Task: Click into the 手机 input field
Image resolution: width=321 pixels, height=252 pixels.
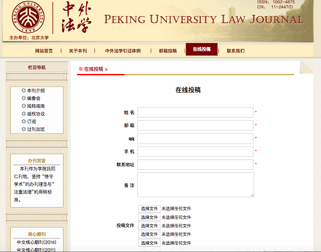Action: pos(195,152)
